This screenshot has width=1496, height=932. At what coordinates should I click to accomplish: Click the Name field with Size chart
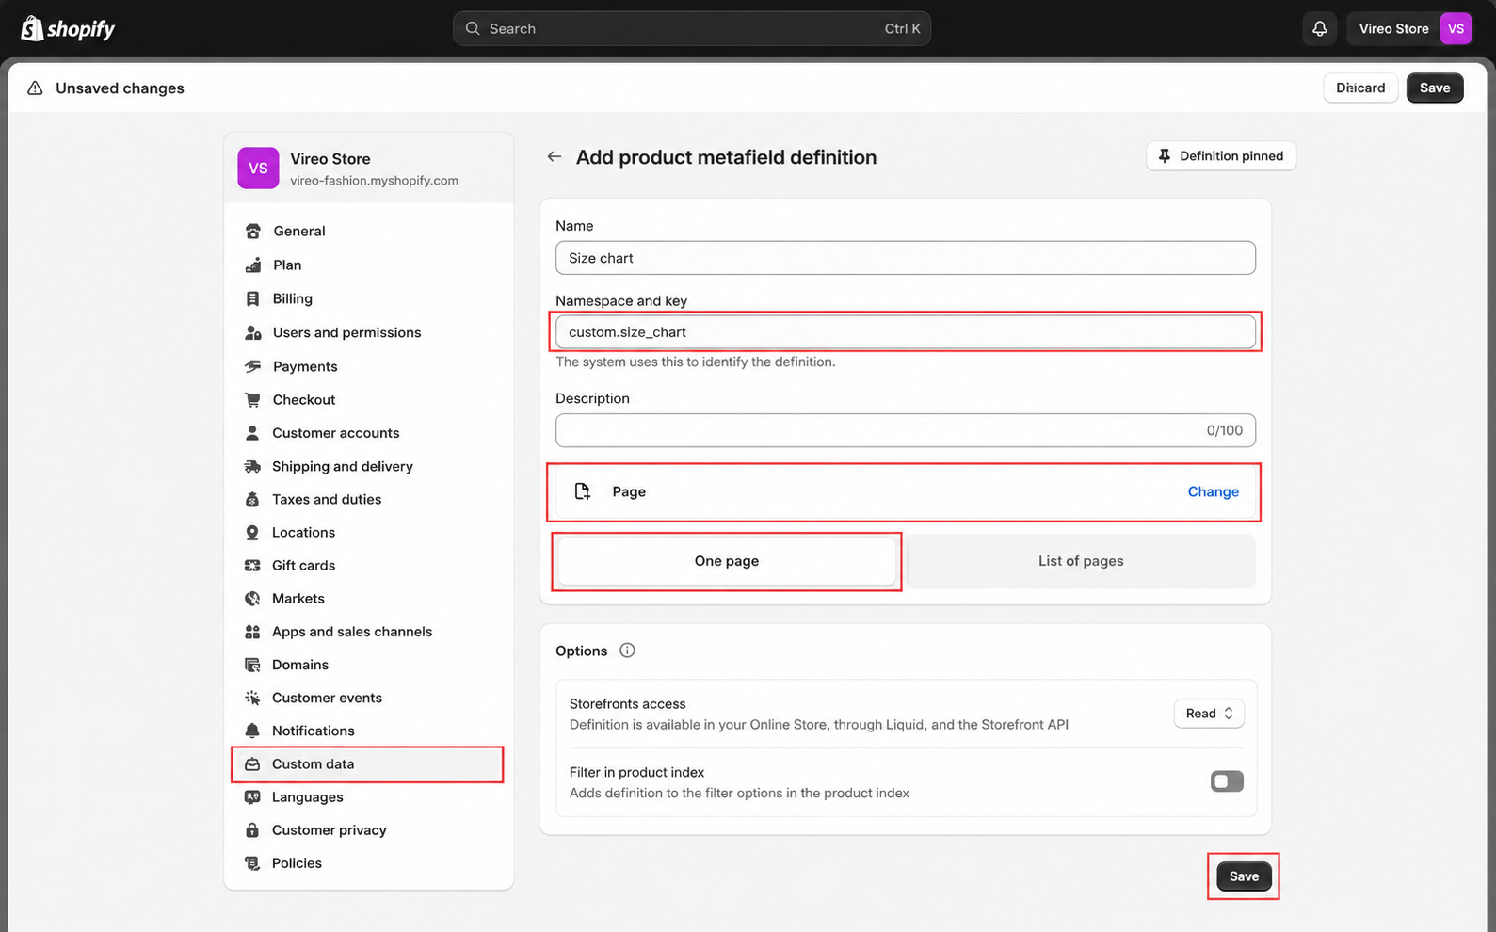pyautogui.click(x=905, y=258)
